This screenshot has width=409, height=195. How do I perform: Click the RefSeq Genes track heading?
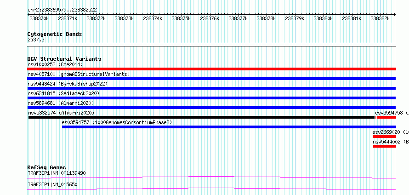[x=47, y=167]
